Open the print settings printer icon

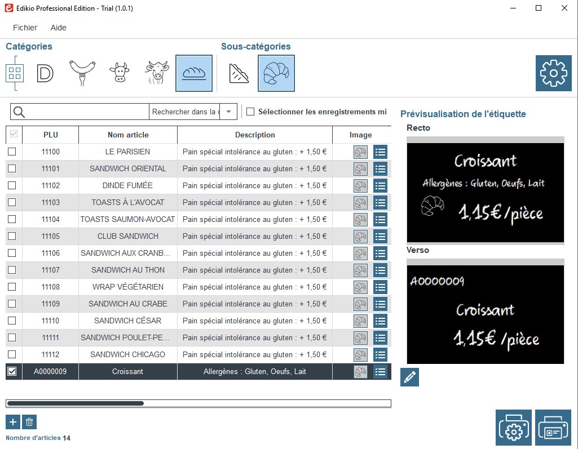[x=513, y=428]
